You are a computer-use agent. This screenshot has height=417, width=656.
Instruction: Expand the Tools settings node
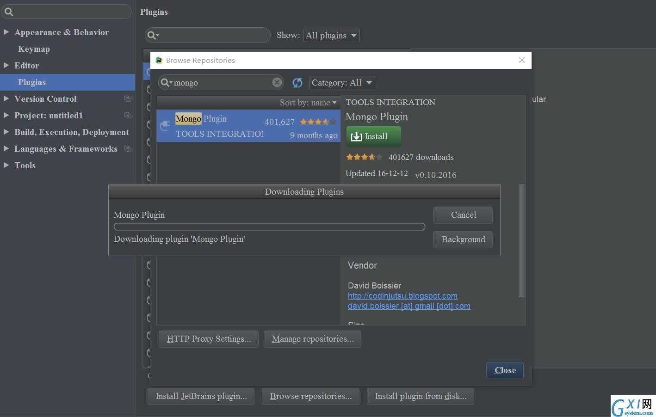(x=6, y=165)
